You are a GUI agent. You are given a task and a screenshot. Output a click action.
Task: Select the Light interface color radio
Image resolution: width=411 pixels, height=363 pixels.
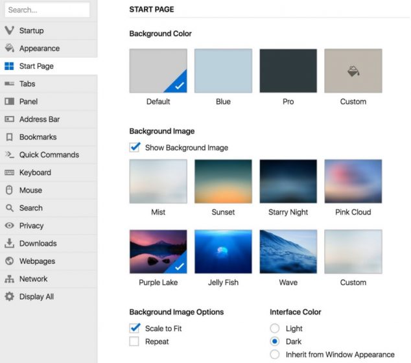click(x=275, y=329)
